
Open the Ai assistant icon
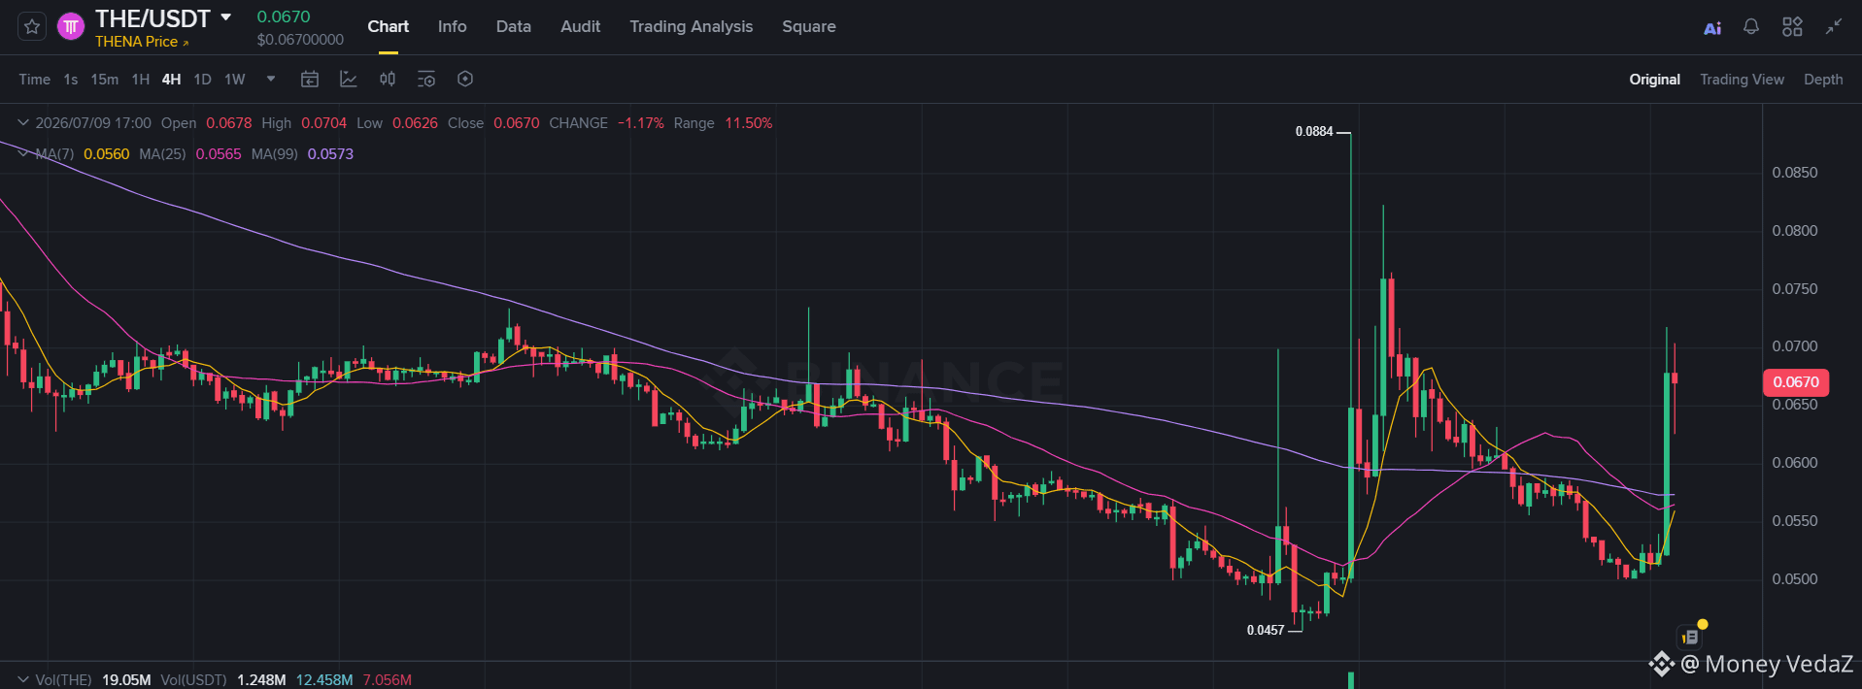click(x=1712, y=27)
